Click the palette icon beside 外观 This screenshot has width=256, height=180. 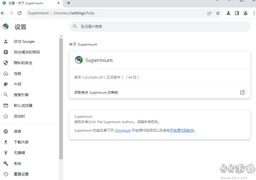click(x=6, y=84)
